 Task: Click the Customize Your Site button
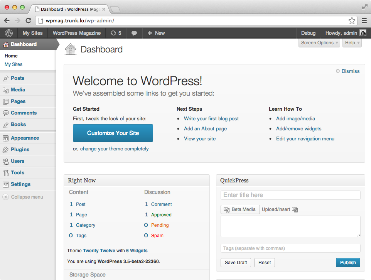(113, 133)
